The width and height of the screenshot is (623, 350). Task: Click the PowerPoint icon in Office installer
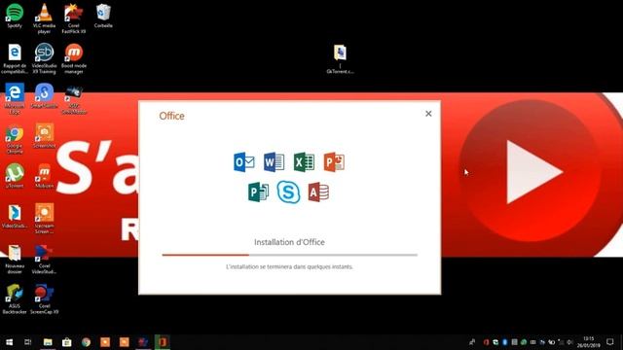point(334,162)
